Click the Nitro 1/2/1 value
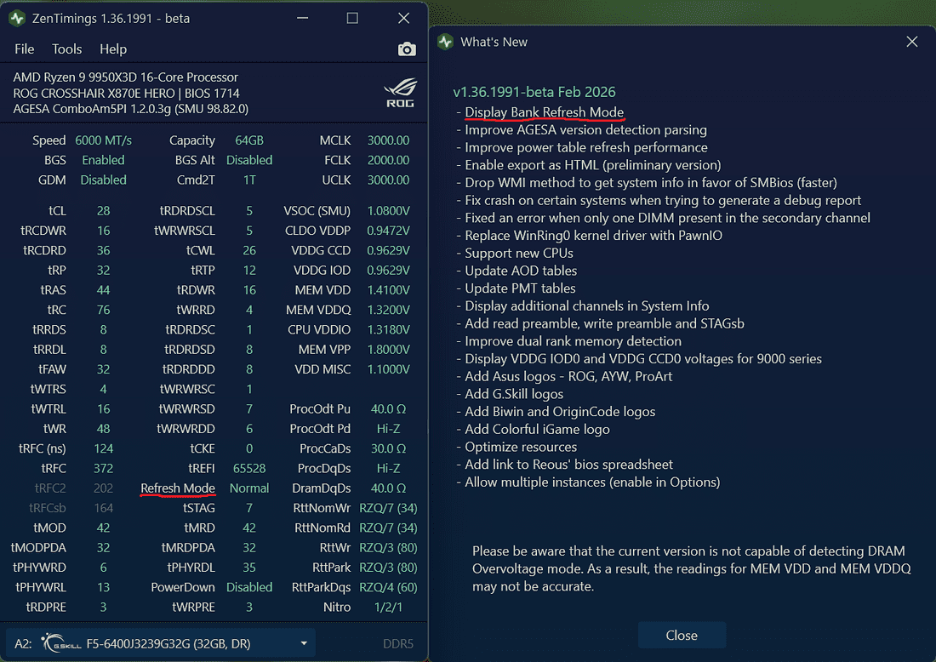 [x=388, y=607]
